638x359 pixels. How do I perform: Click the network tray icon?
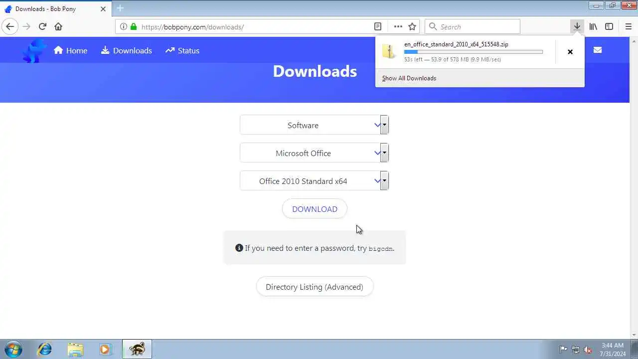576,350
